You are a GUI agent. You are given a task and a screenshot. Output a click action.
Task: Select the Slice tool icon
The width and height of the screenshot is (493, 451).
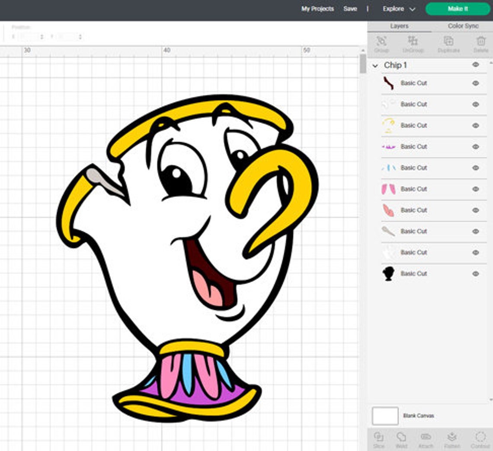(378, 440)
